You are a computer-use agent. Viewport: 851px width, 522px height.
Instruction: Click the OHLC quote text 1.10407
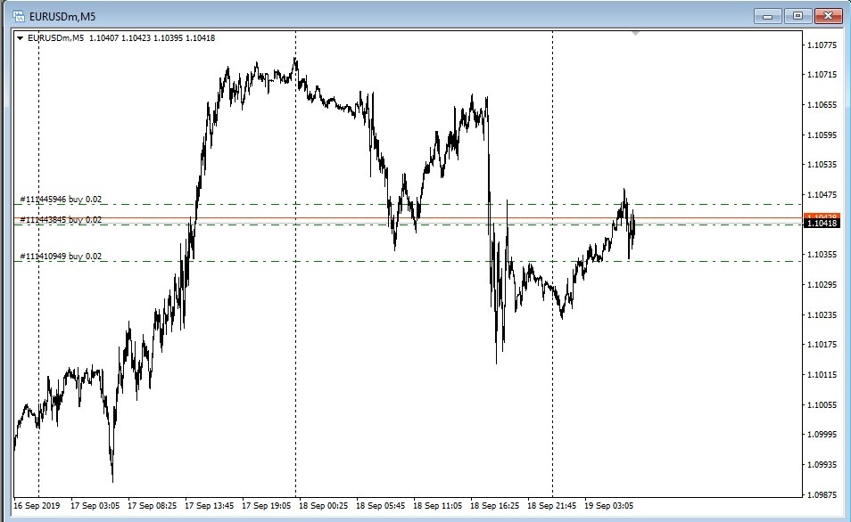pos(103,37)
